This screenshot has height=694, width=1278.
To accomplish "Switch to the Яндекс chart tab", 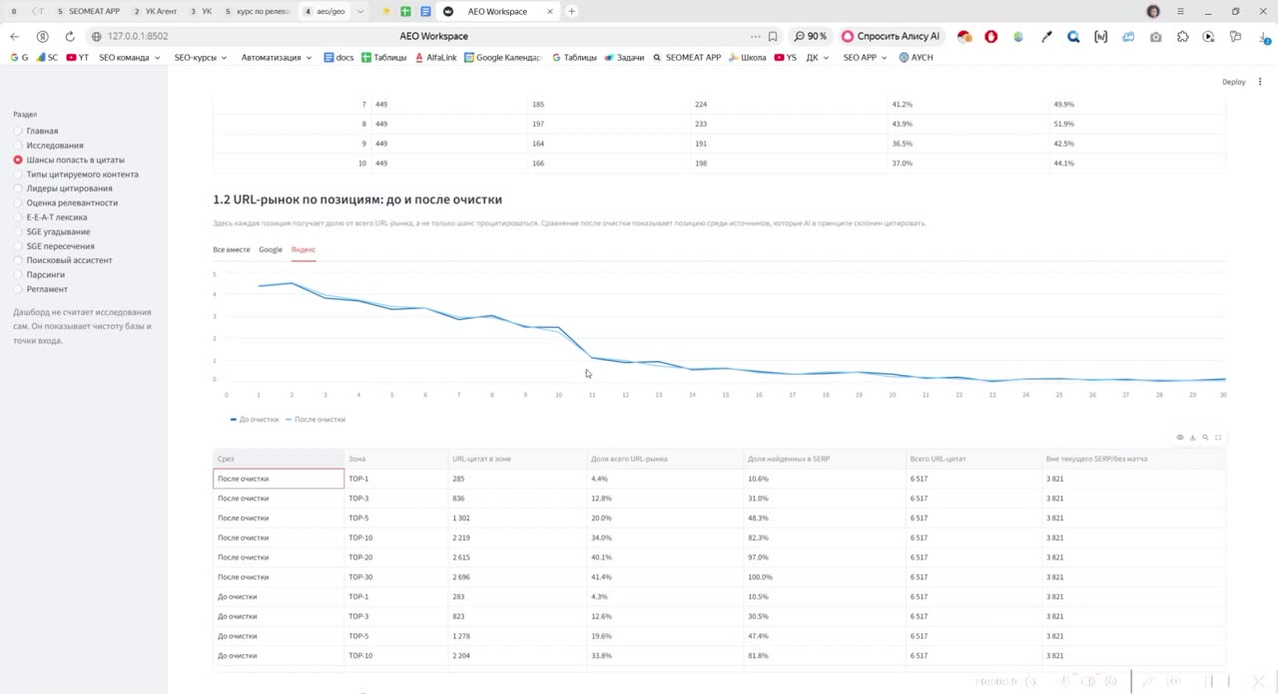I will pyautogui.click(x=304, y=249).
